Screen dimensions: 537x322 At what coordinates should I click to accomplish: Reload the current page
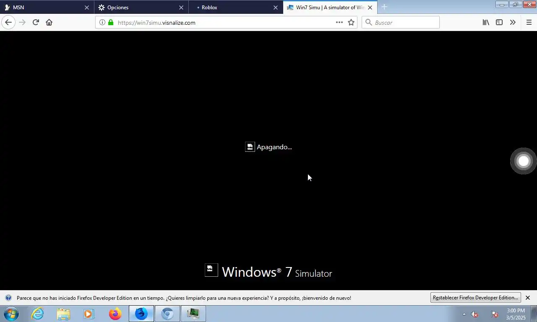click(36, 22)
